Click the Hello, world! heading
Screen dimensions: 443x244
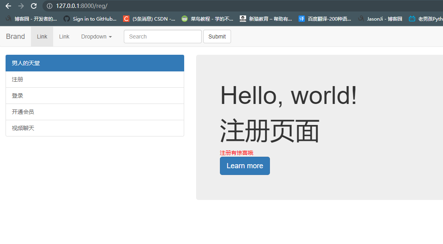(x=289, y=96)
